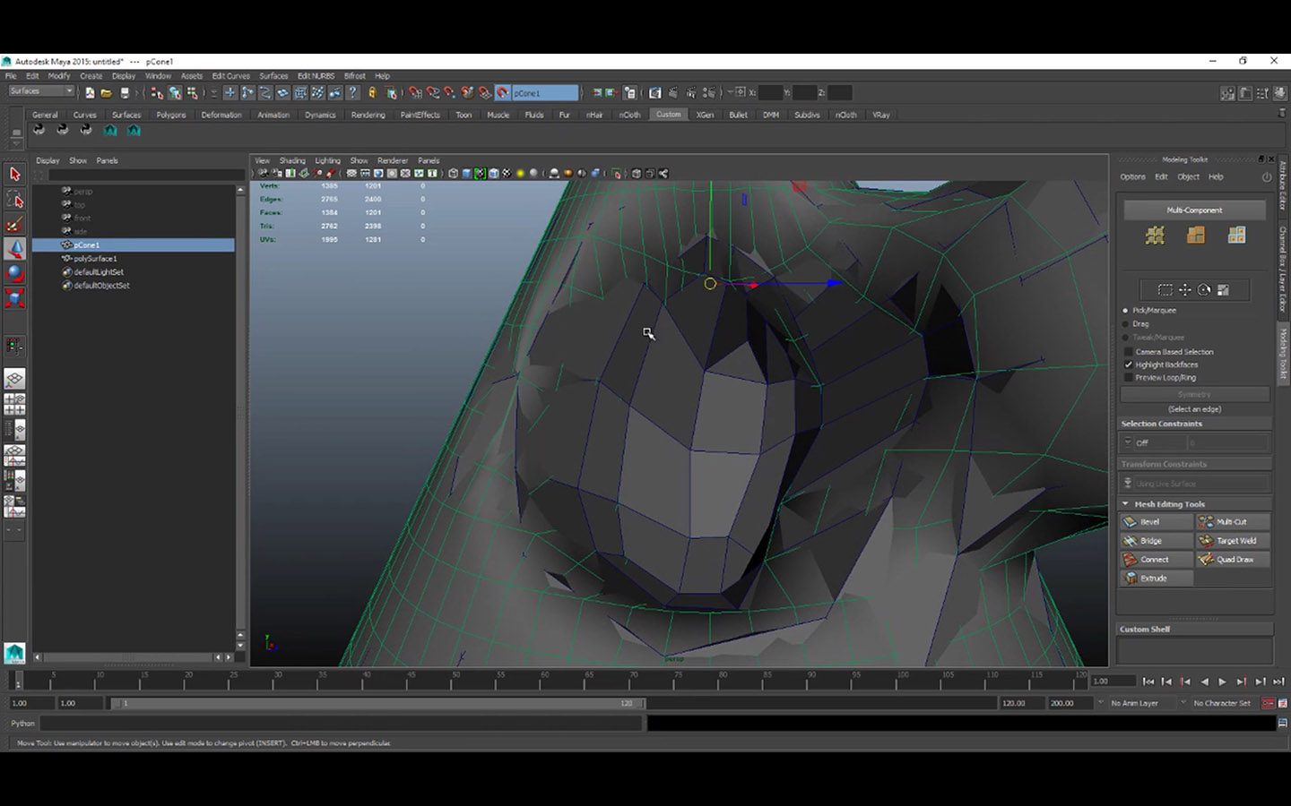Click Bridge tool button
This screenshot has width=1291, height=806.
[1157, 540]
